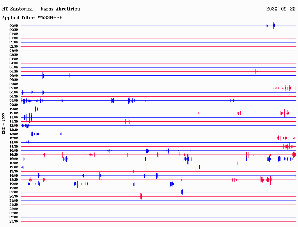Select the 22:00 time label
This screenshot has width=298, height=227.
[14, 209]
